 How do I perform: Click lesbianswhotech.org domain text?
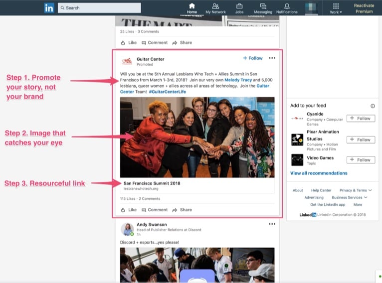pos(141,189)
